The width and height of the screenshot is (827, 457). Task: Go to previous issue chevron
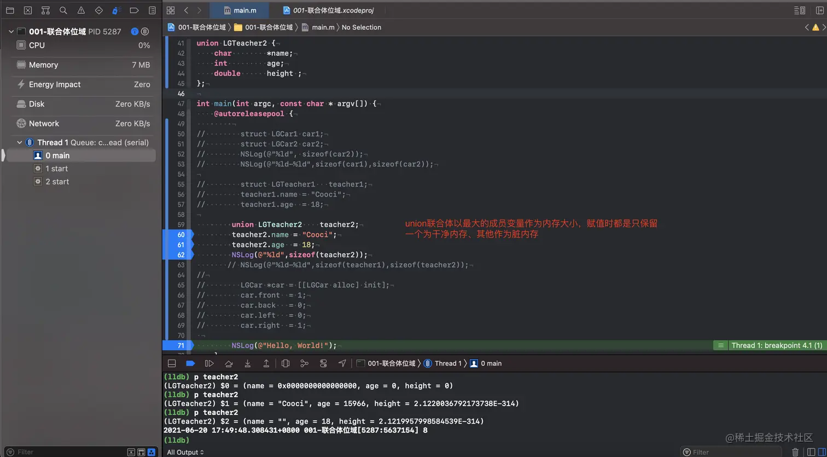[x=807, y=27]
